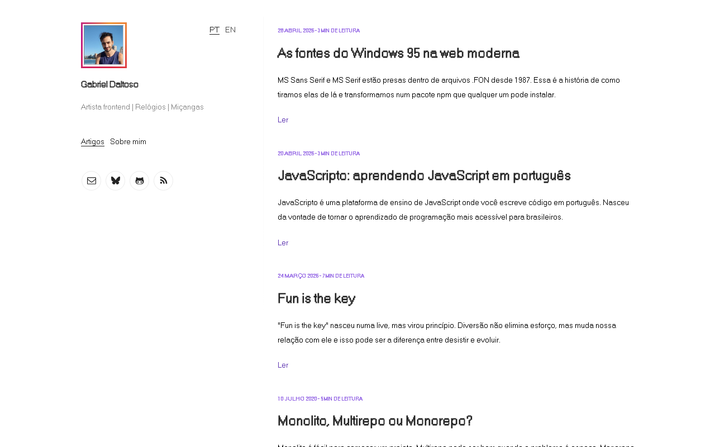Click 'Ler' under Fun is the key
Image resolution: width=715 pixels, height=447 pixels.
click(x=283, y=365)
